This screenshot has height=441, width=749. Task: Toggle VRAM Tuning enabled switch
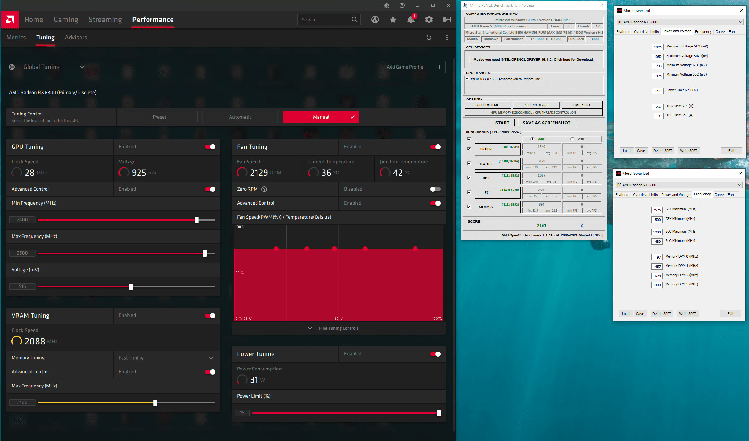[x=210, y=316]
